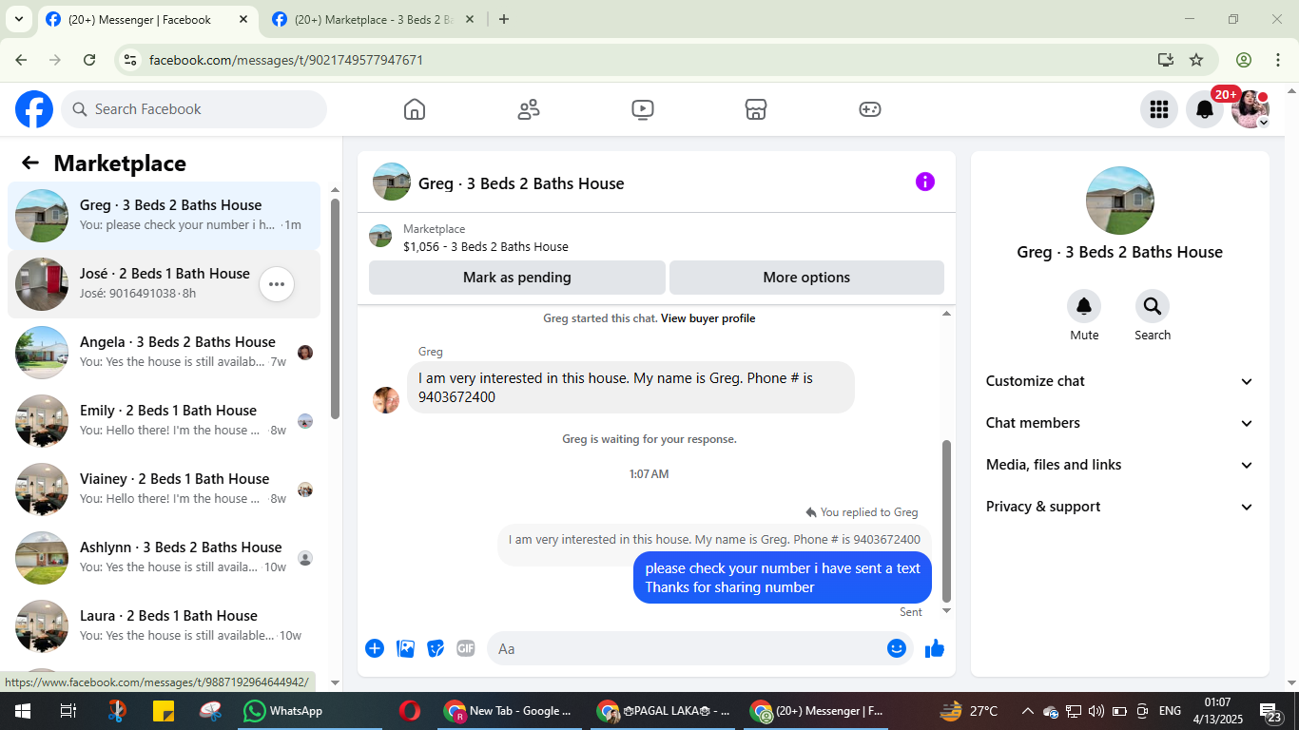This screenshot has width=1299, height=730.
Task: Go to the Home feed icon
Action: click(415, 109)
